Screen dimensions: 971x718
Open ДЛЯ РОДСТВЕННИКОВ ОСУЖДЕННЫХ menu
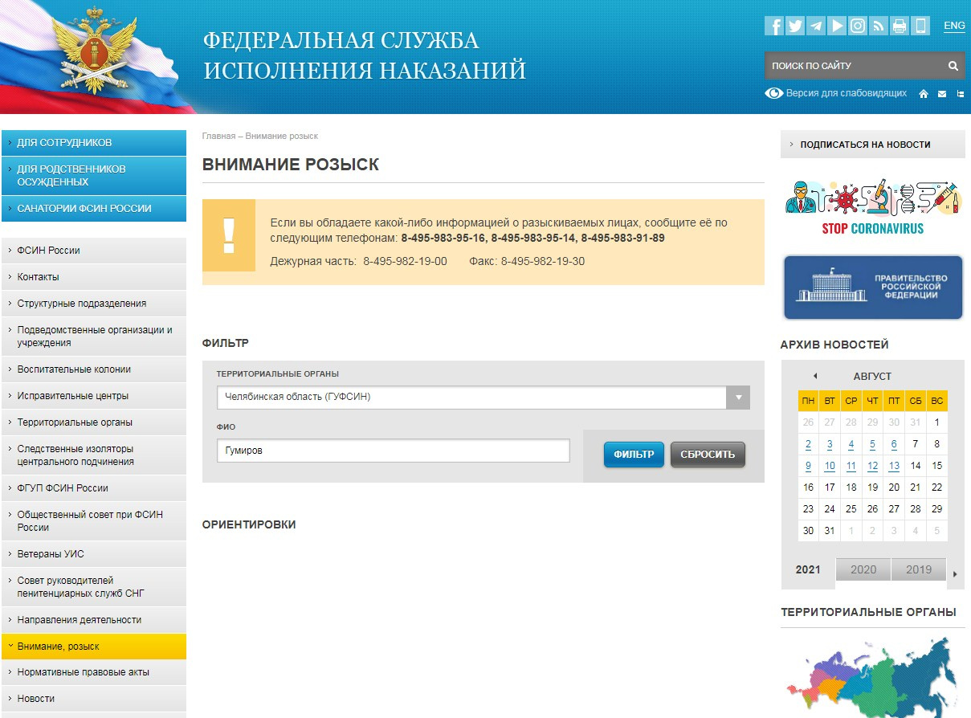[x=93, y=175]
